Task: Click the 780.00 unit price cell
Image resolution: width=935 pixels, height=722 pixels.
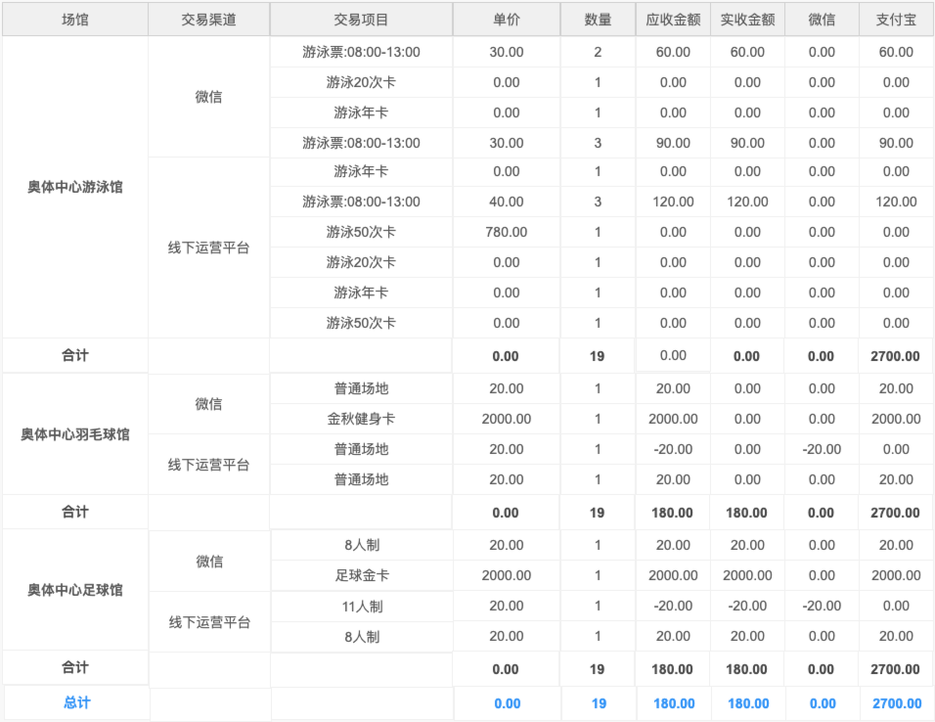Action: [x=506, y=232]
